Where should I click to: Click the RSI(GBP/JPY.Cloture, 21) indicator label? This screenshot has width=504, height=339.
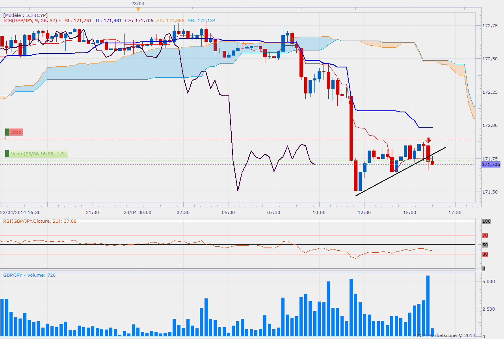point(39,221)
